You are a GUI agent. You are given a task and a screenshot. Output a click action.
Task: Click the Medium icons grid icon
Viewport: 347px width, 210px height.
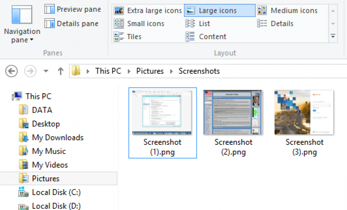coord(262,10)
